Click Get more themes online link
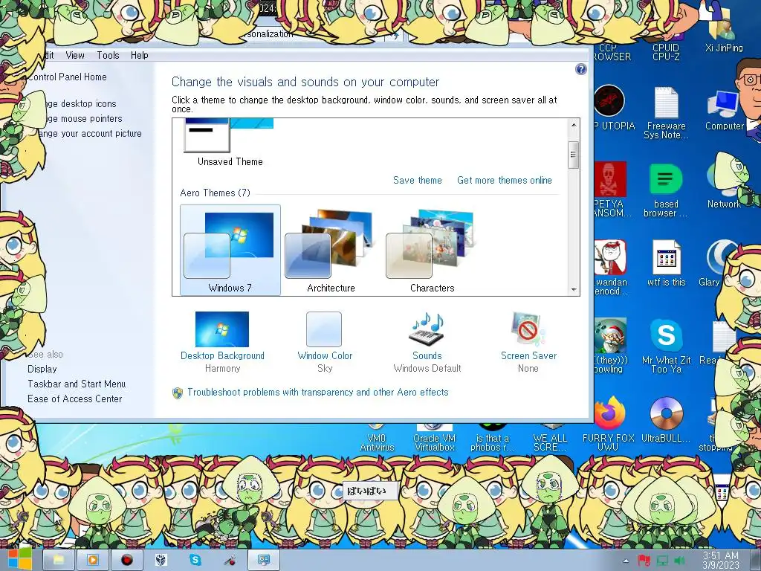761x571 pixels. pyautogui.click(x=505, y=180)
